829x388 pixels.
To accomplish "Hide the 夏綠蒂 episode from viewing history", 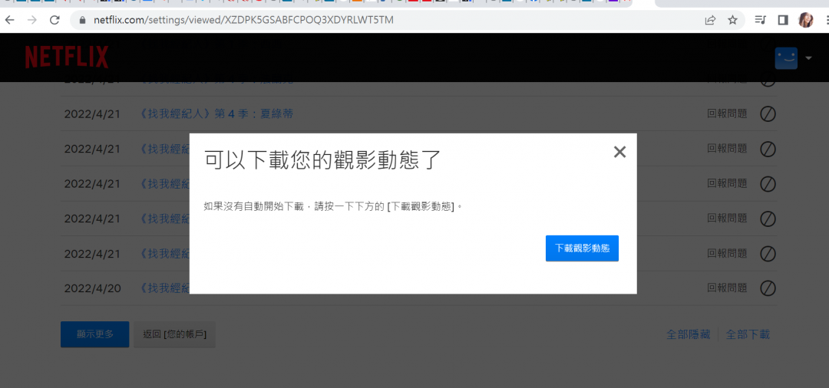I will pyautogui.click(x=768, y=113).
